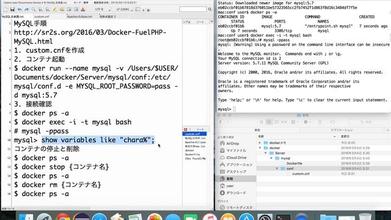Open the UTF-8 encoding dropdown
Viewport: 391px width, 220px height.
(x=102, y=10)
